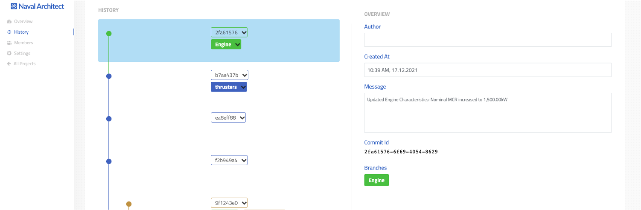Select the blue commit node for b7aa437b
Image resolution: width=641 pixels, height=210 pixels.
[x=109, y=76]
